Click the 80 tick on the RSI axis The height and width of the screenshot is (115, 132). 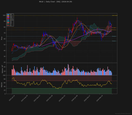[4, 79]
